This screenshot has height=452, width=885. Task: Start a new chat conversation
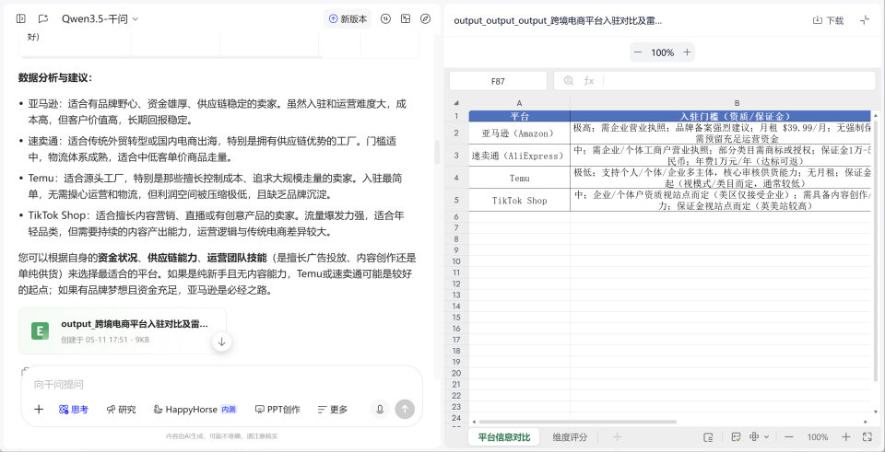[x=43, y=18]
